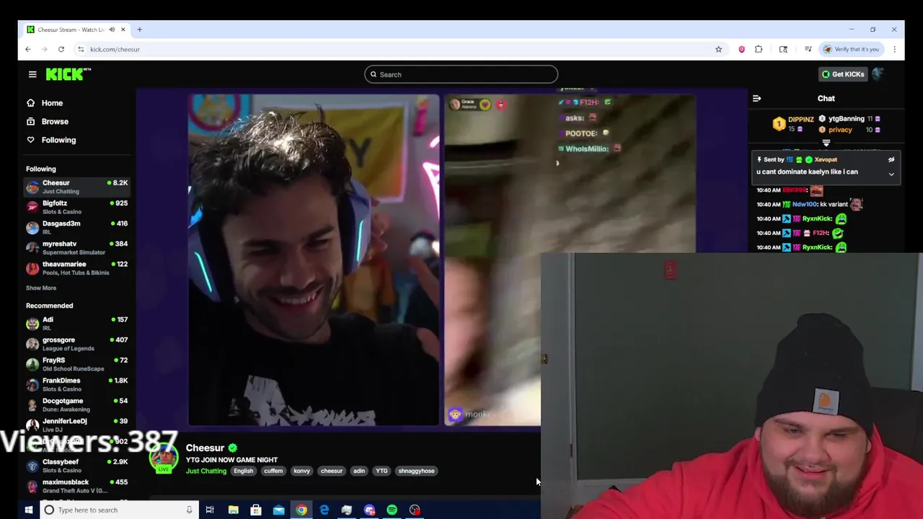Bookmark this page with star icon
This screenshot has width=923, height=519.
click(x=718, y=49)
